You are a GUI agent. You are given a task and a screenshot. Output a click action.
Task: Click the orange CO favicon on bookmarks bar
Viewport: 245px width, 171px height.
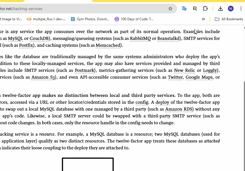click(28, 19)
